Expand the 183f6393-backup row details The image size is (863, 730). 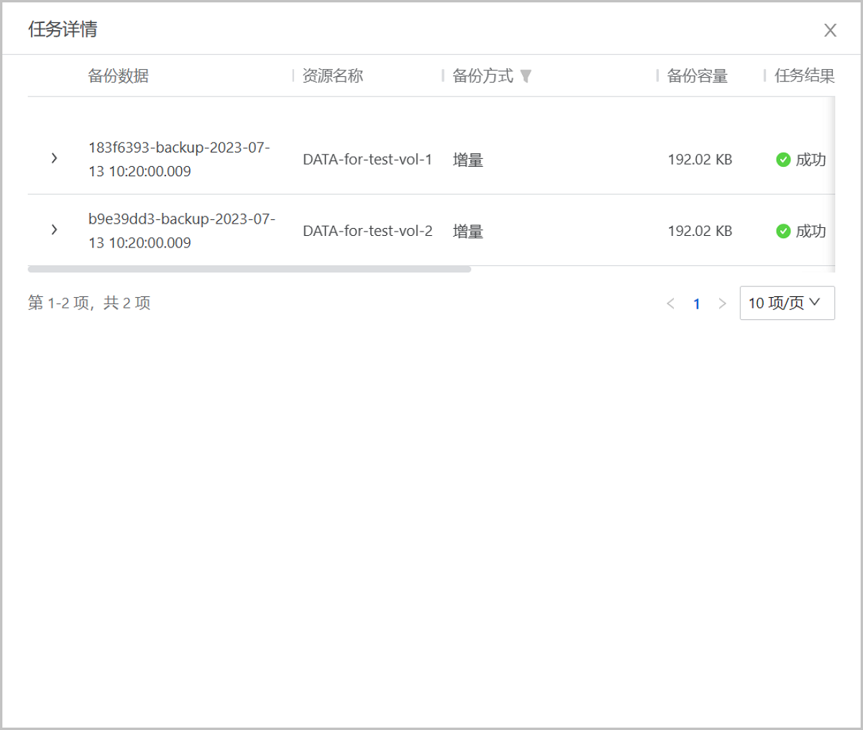tap(55, 159)
